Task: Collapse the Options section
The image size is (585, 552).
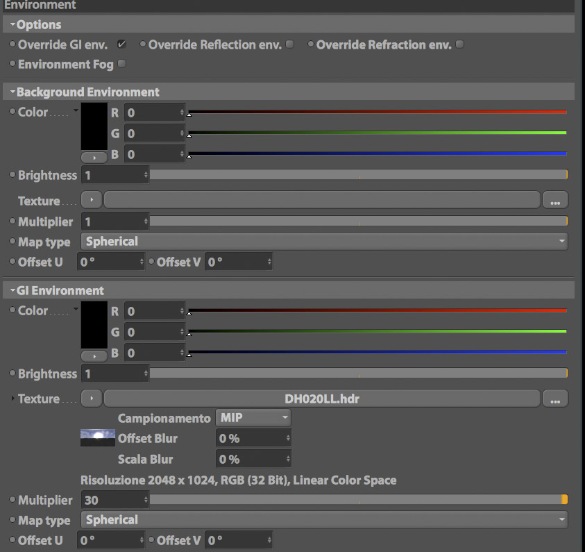Action: coord(12,24)
